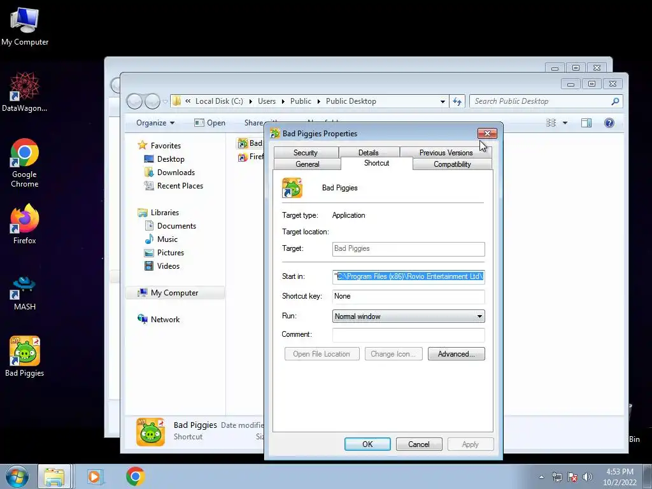The image size is (652, 489).
Task: Open My Computer desktop icon
Action: click(x=25, y=25)
